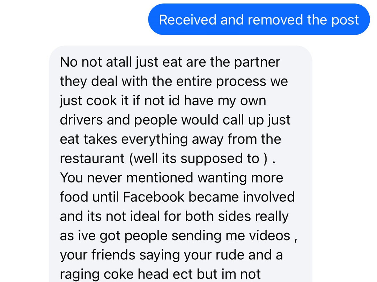Click the word 'post' in blue bubble
377x282 pixels.
coord(345,20)
